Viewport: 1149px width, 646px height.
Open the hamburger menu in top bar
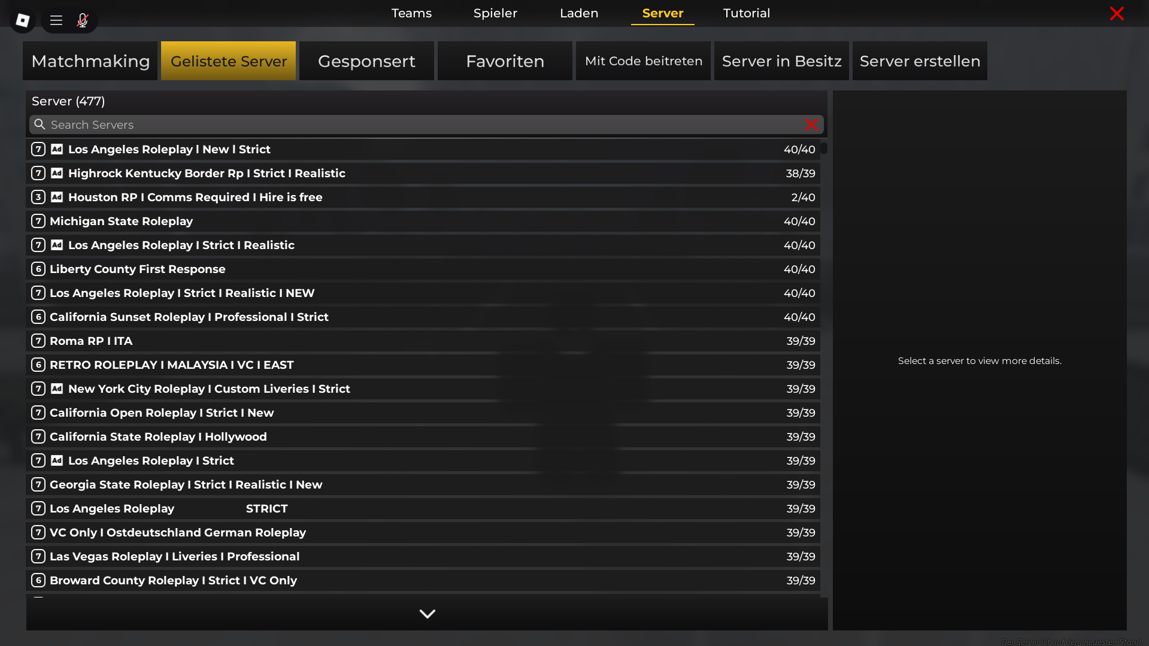56,20
